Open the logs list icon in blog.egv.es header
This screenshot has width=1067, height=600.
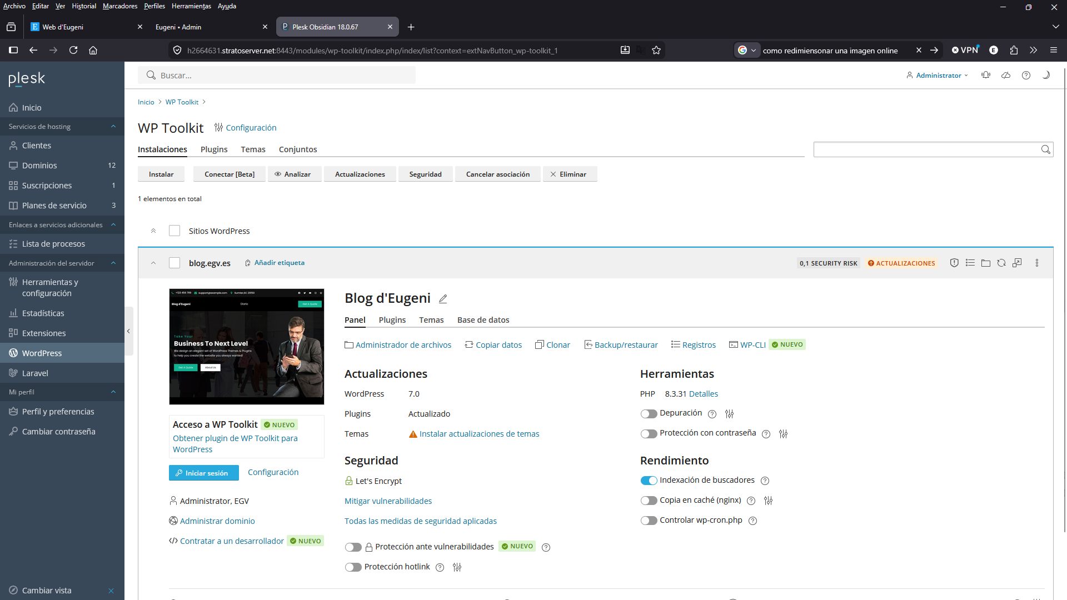[970, 263]
